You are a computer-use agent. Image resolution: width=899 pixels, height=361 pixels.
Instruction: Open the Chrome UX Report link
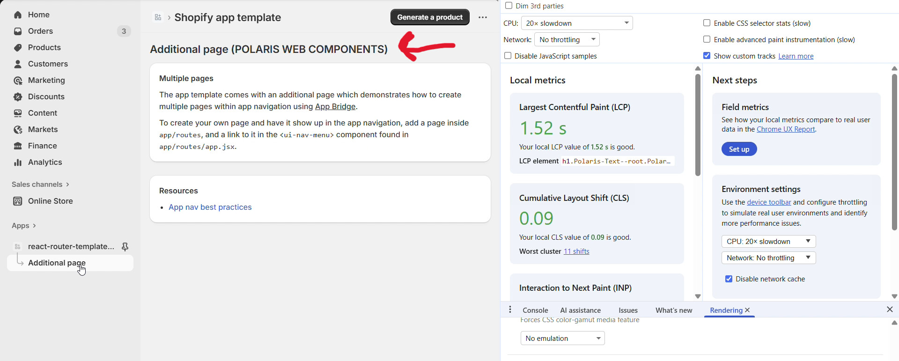(x=786, y=129)
